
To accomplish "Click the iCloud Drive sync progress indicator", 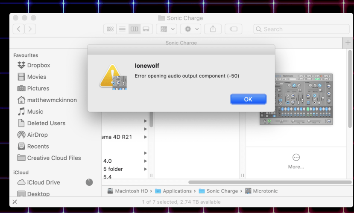I will click(89, 182).
